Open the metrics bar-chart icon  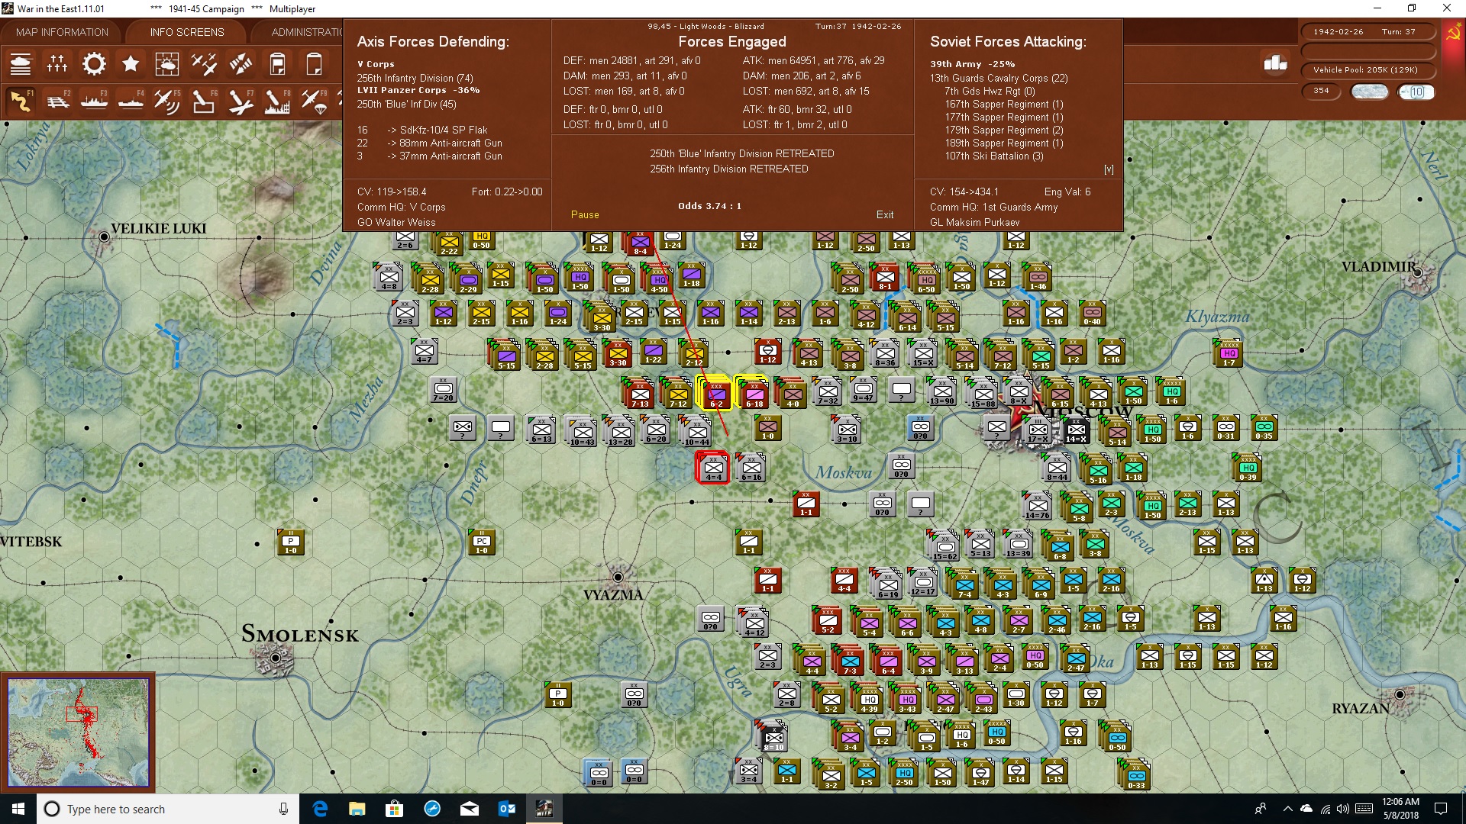pos(1275,63)
